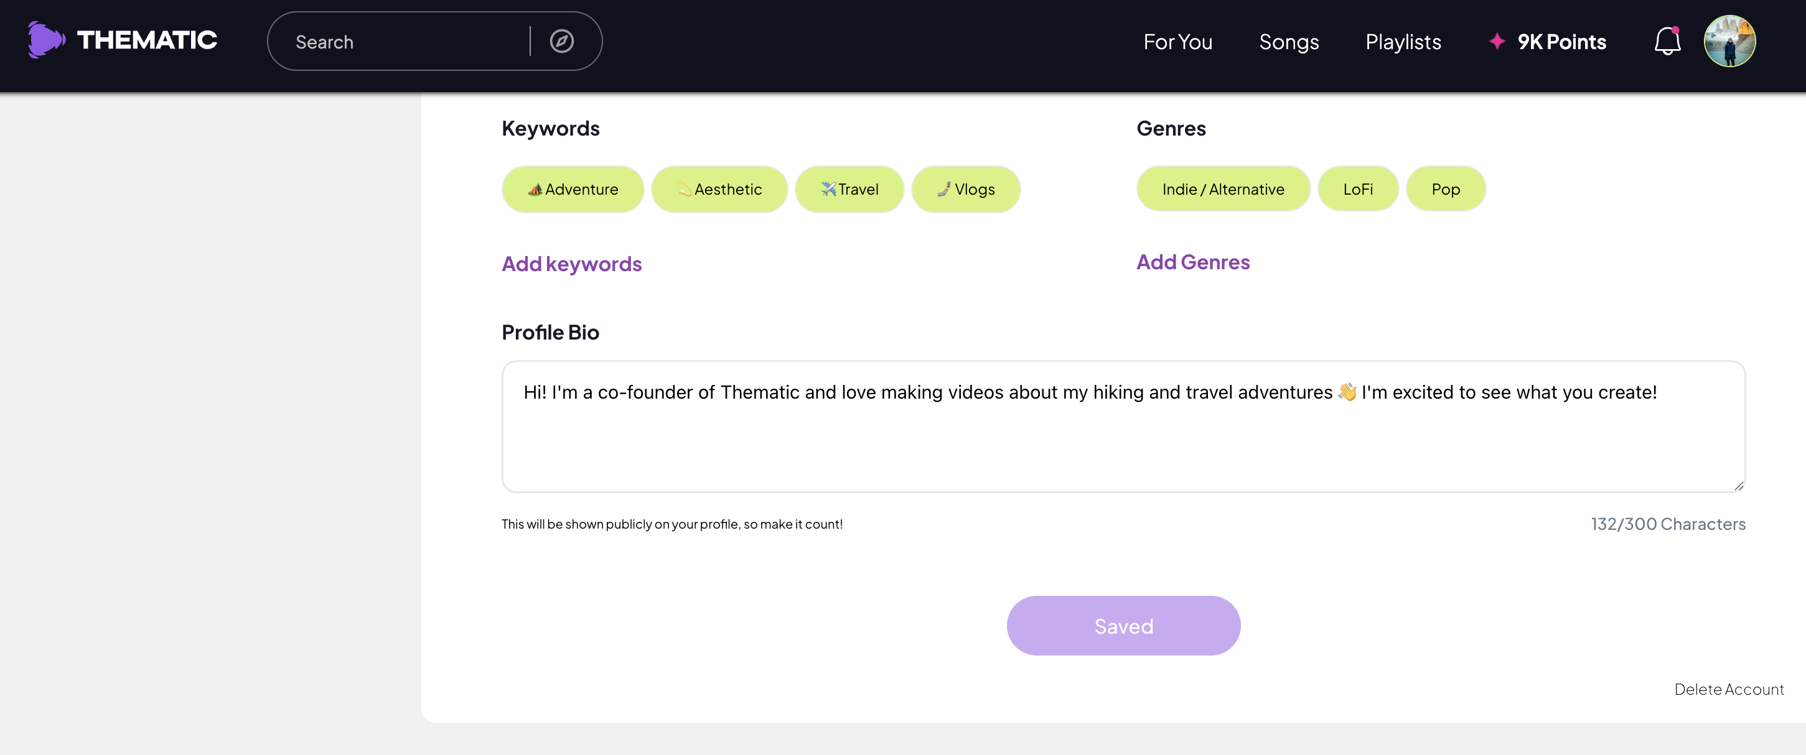
Task: Click the Thematic logo icon
Action: click(x=46, y=40)
